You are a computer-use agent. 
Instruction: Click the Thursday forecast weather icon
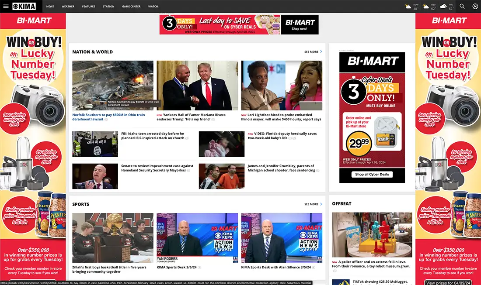pos(443,7)
